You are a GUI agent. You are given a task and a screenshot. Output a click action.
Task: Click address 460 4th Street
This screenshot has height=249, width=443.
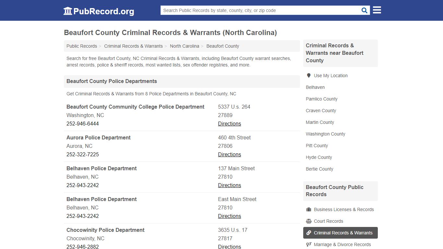pyautogui.click(x=234, y=137)
